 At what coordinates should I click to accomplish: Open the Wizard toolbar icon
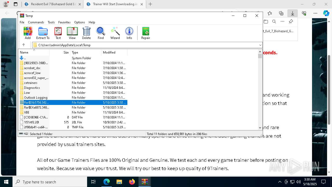coord(115,33)
